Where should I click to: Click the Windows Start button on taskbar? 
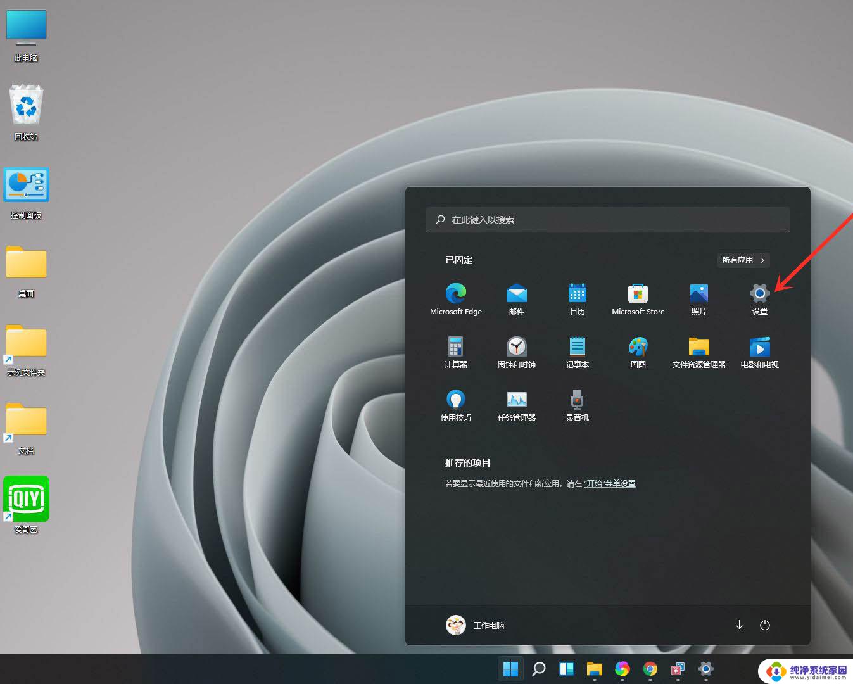tap(510, 669)
